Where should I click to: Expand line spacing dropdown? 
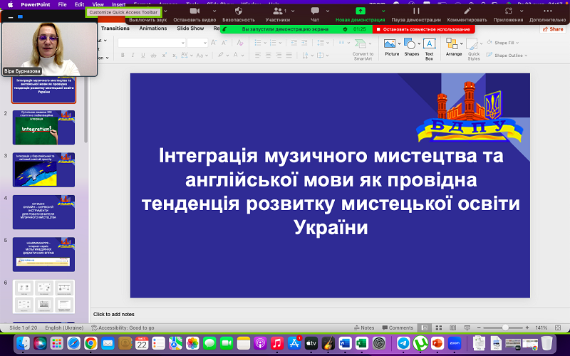[x=328, y=43]
